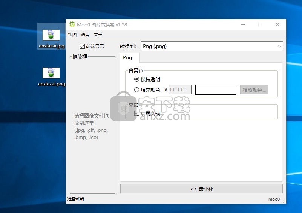Select the anxiazai.png desktop file icon
This screenshot has height=213, width=302.
[51, 76]
